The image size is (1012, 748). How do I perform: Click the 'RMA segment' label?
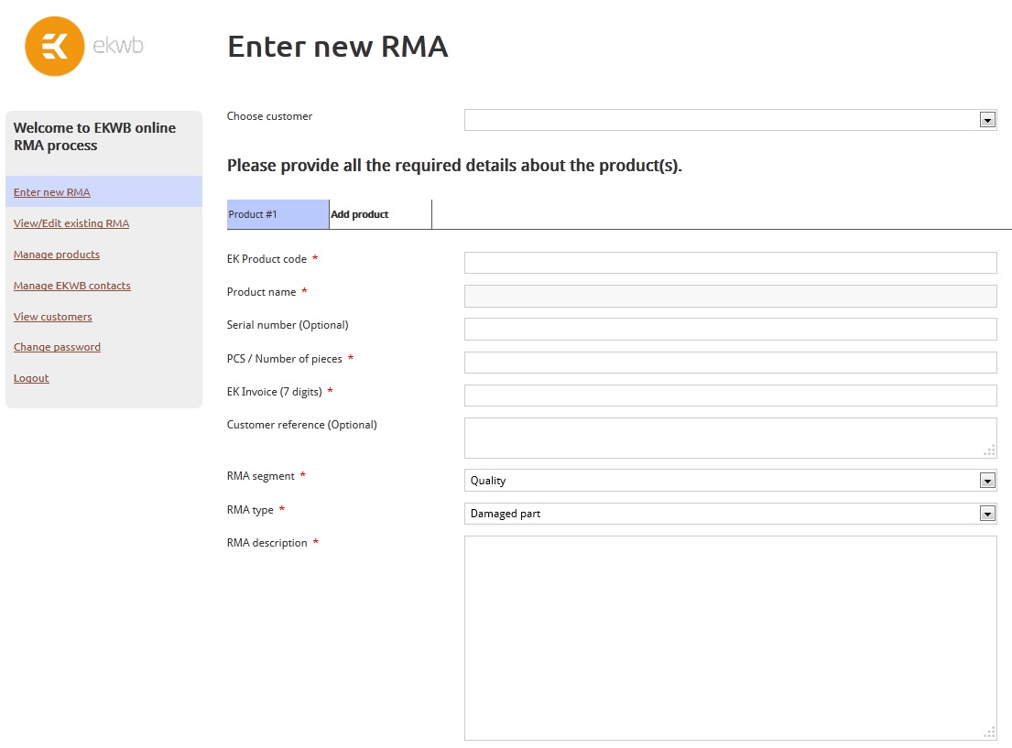tap(261, 476)
